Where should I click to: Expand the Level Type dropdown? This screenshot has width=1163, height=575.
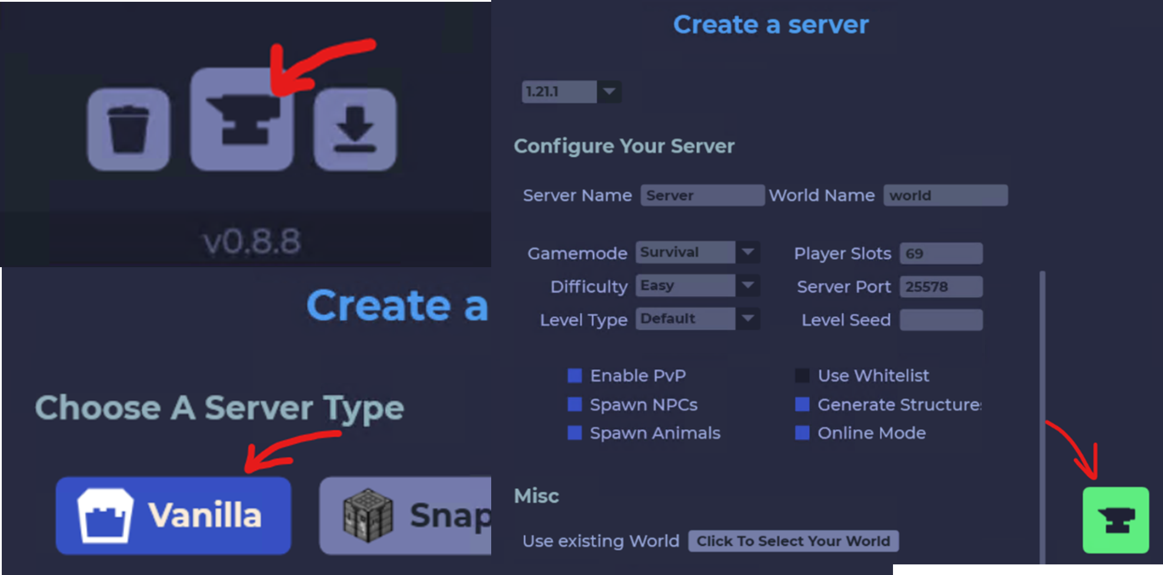pos(748,319)
